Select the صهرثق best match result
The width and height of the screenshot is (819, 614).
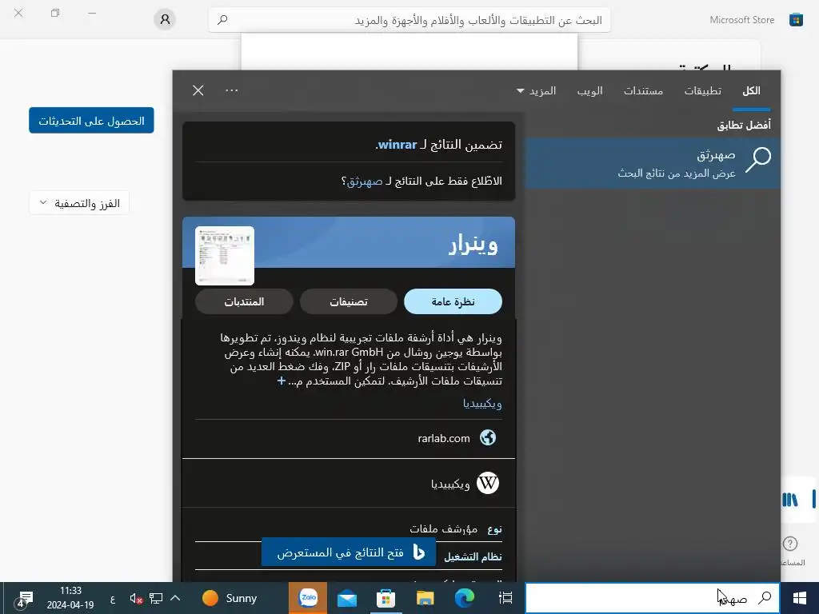(x=653, y=163)
